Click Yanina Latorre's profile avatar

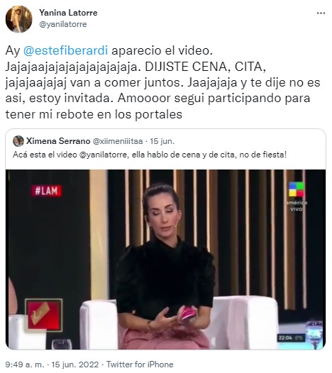click(x=19, y=19)
